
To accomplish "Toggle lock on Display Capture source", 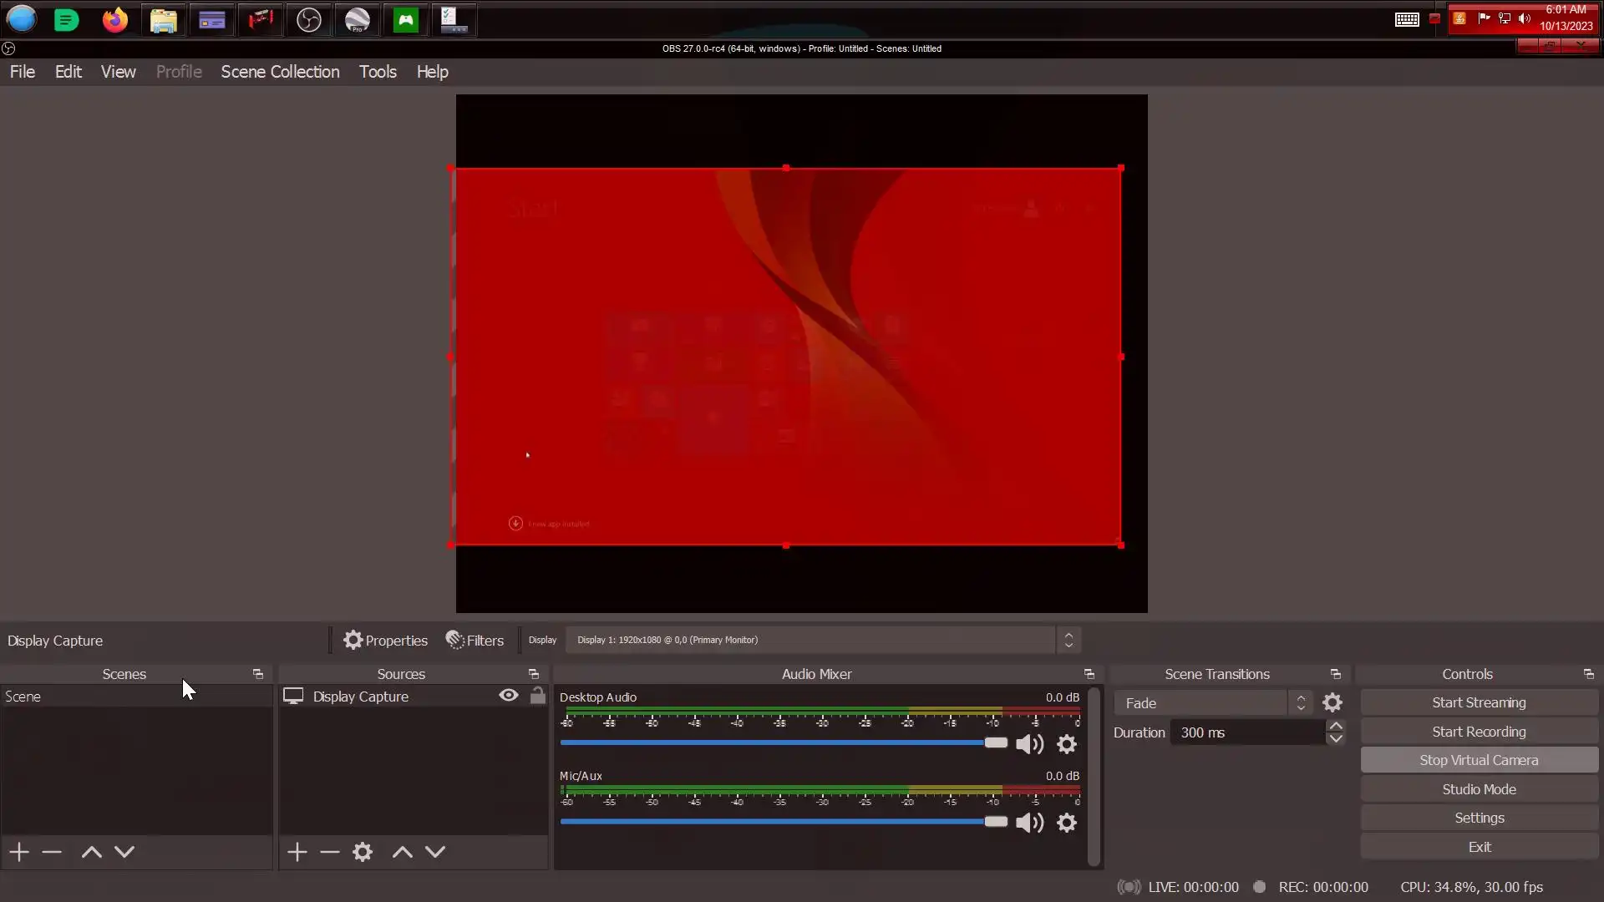I will click(537, 696).
